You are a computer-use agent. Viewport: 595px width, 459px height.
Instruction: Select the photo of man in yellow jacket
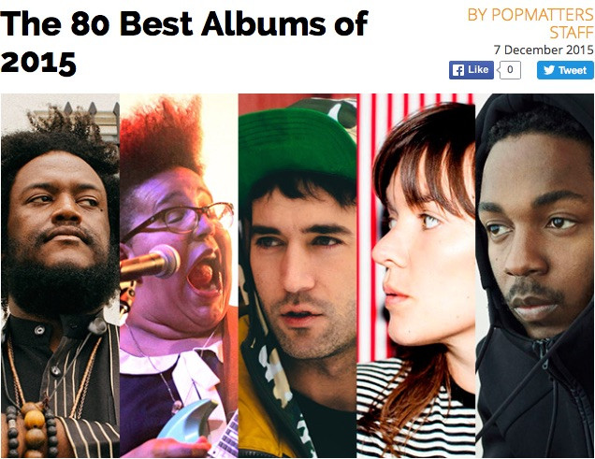(297, 276)
